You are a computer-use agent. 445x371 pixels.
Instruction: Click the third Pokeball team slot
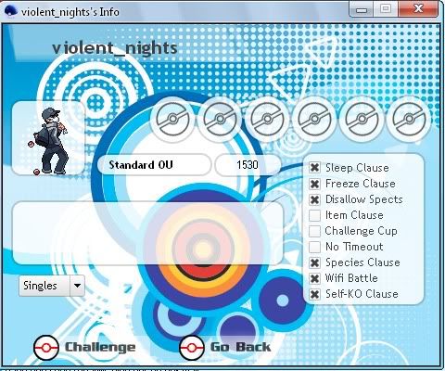click(267, 120)
